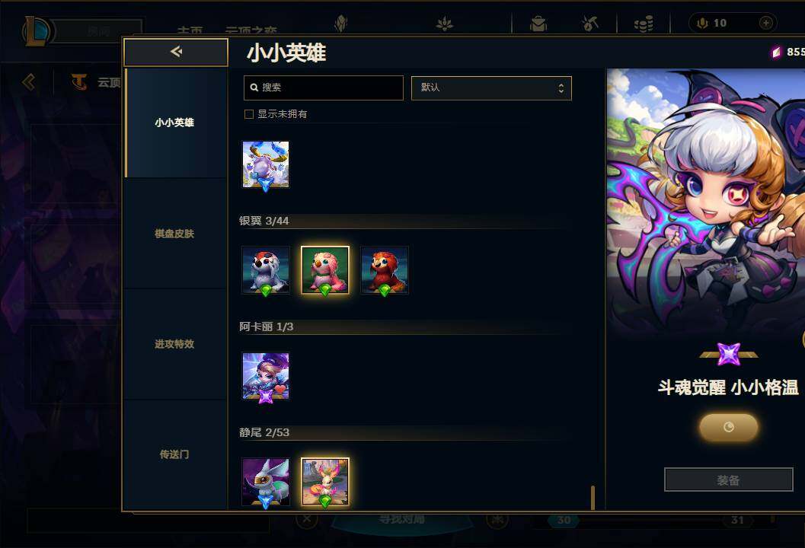Click the coin stack store icon
The image size is (805, 548).
click(x=644, y=24)
